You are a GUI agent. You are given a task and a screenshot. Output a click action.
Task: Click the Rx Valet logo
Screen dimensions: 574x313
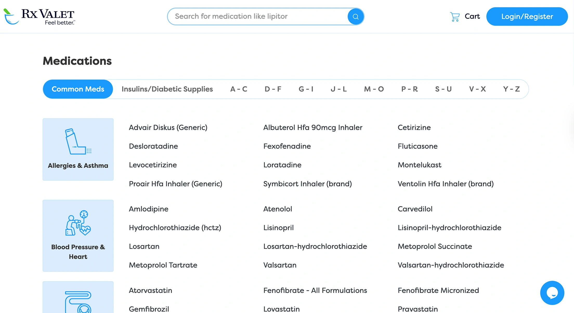(x=40, y=16)
